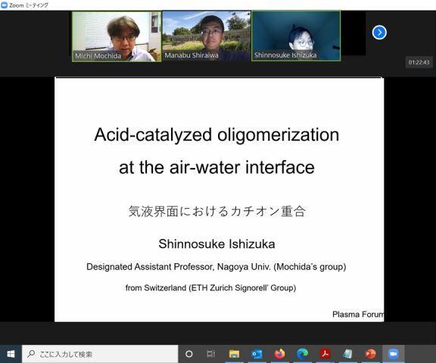Click the meeting timer 01:22:43
436x363 pixels.
pyautogui.click(x=419, y=62)
